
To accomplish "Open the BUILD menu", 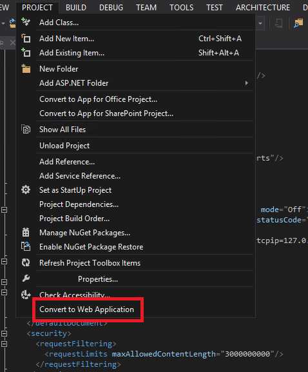I will coord(76,8).
